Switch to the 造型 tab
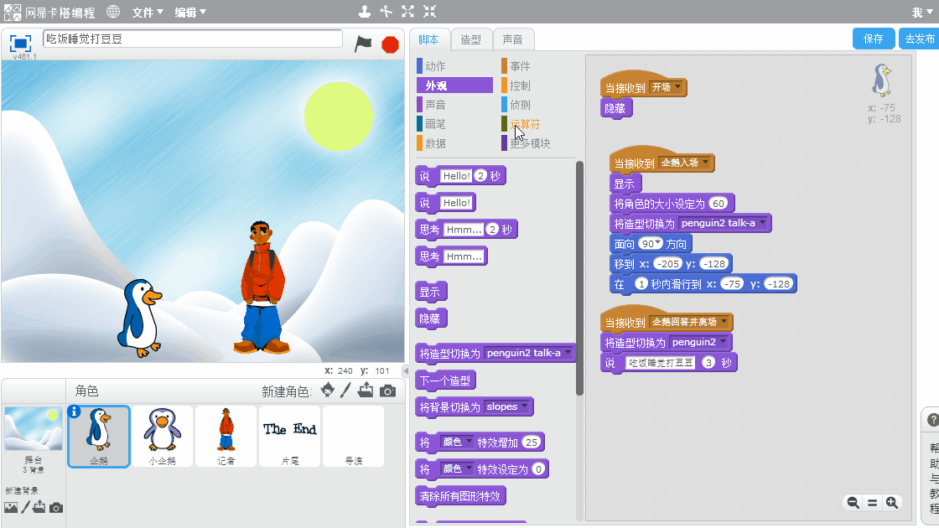This screenshot has width=939, height=528. pos(471,39)
